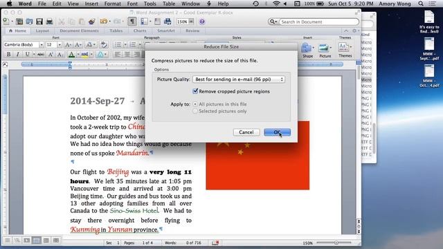Toggle the Show paragraph marks icon

tap(132, 21)
